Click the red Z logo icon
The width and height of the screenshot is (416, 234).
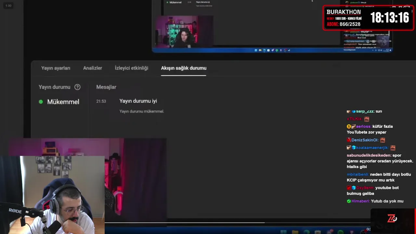(x=392, y=219)
